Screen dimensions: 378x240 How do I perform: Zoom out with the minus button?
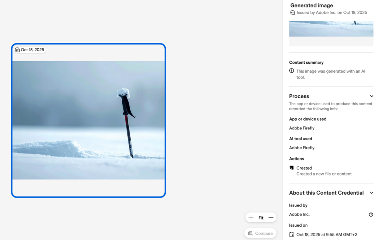coord(271,218)
